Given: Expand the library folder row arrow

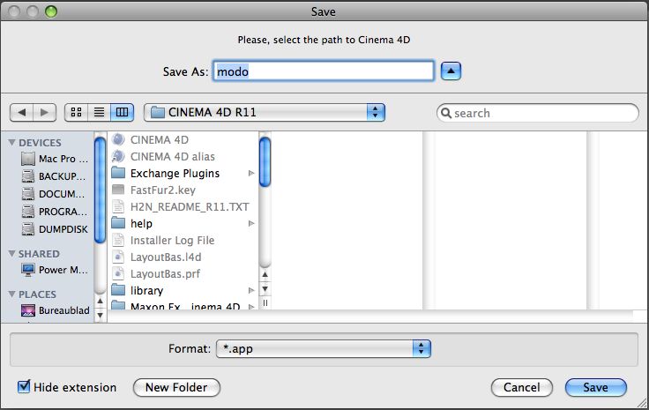Looking at the screenshot, I should click(251, 290).
